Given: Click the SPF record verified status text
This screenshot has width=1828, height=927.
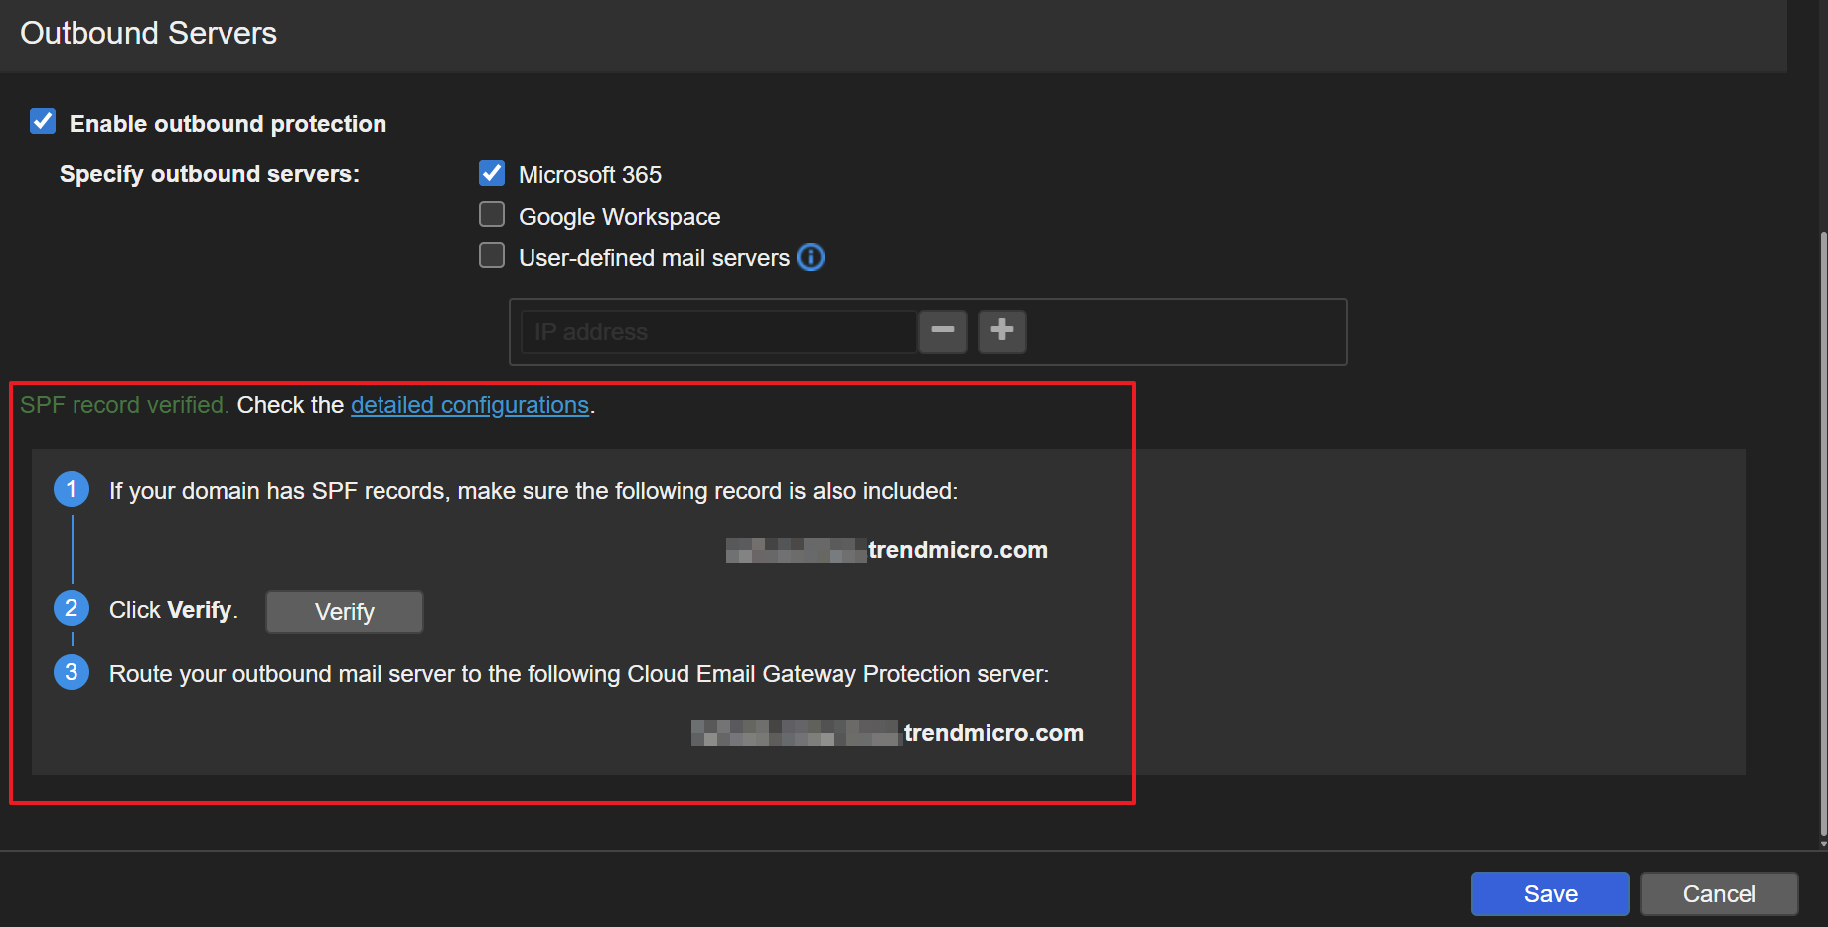Looking at the screenshot, I should [124, 405].
